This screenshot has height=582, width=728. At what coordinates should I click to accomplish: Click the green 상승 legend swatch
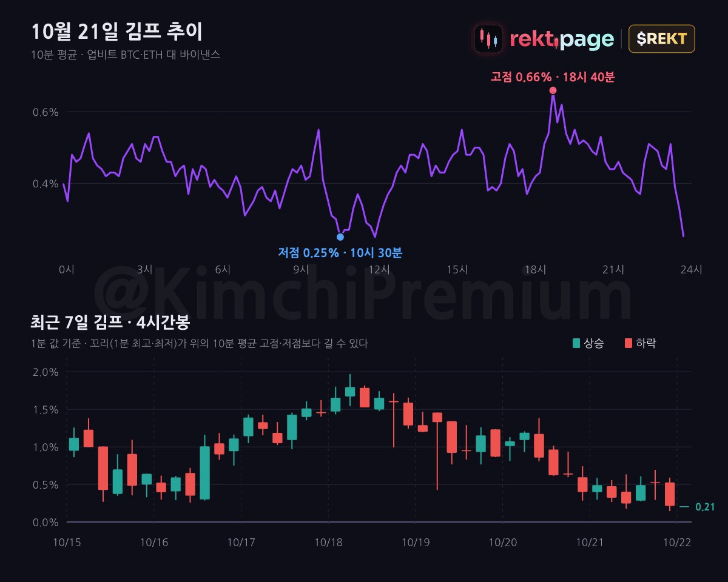click(576, 343)
